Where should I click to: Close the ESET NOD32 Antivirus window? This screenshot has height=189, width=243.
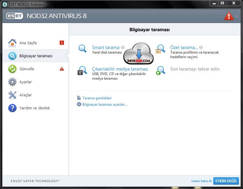(234, 3)
